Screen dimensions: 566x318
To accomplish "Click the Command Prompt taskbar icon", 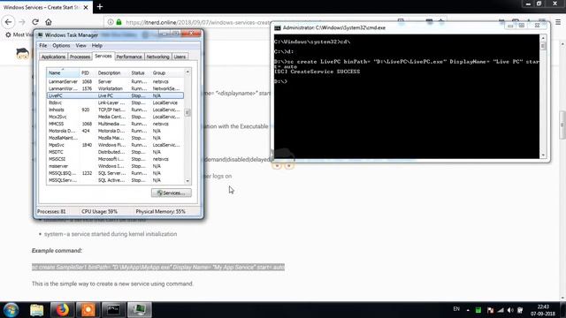I will 113,310.
